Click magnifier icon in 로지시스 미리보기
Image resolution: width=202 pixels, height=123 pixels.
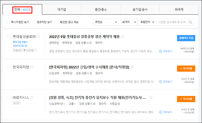click(x=161, y=112)
